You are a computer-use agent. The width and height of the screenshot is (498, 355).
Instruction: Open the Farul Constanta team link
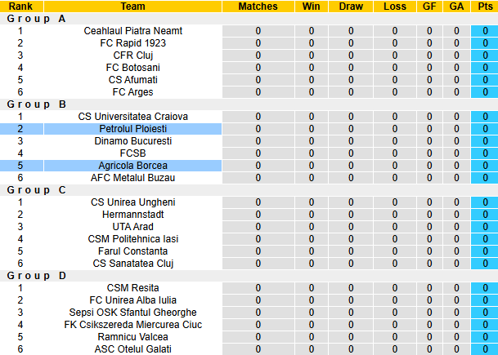click(133, 251)
